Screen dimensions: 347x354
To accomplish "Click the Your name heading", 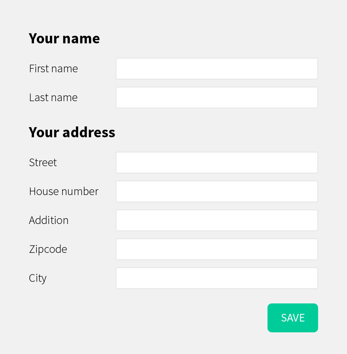I will pos(64,38).
